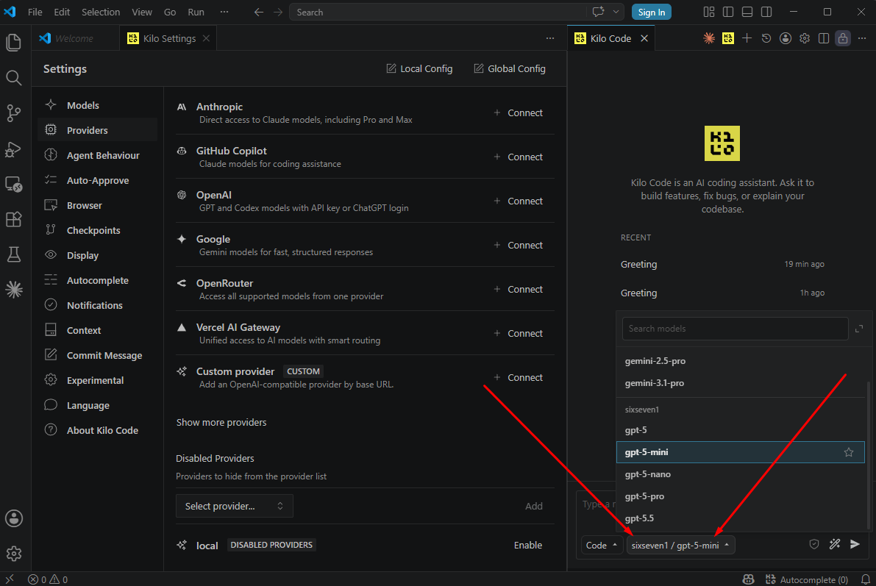Send the chat message with arrow icon

(x=855, y=544)
